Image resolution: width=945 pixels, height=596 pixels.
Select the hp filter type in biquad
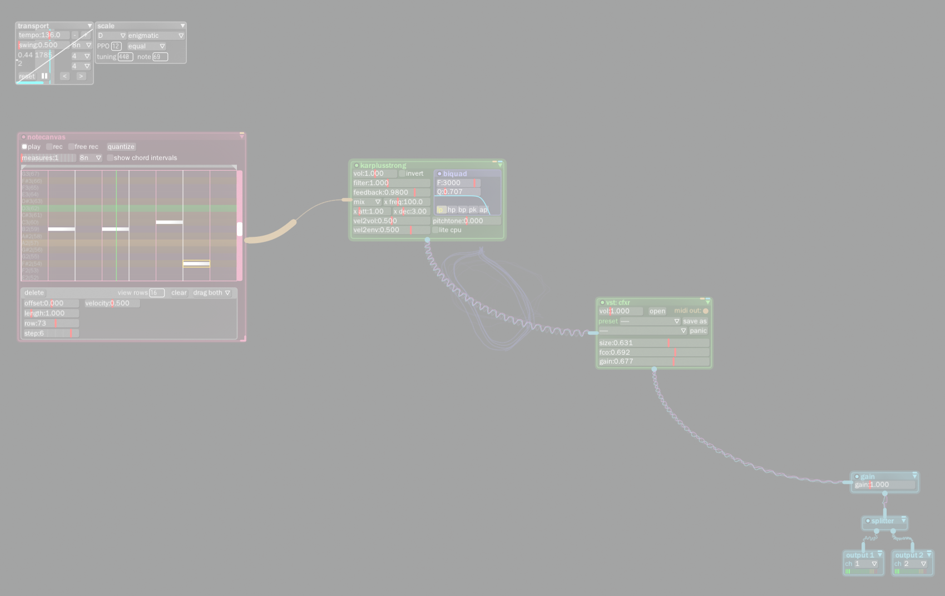452,210
